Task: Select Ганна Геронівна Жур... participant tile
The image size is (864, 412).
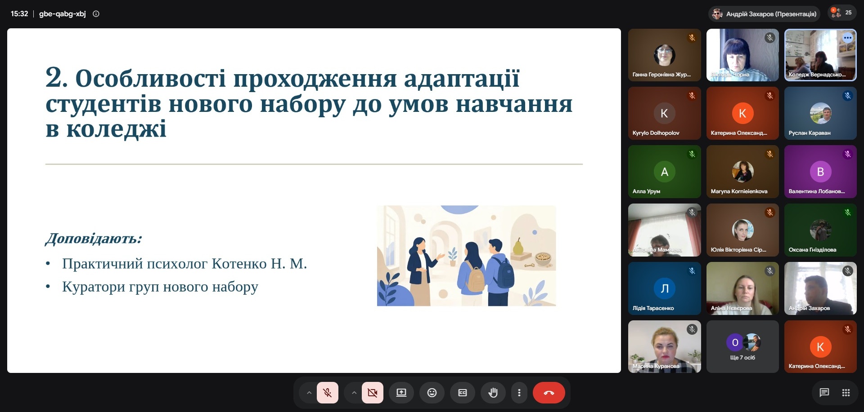Action: pos(665,55)
